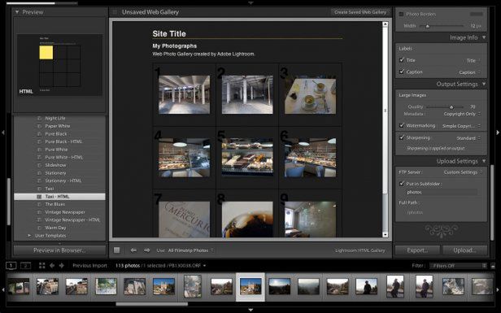Go back using filmstrip header left arrow
The width and height of the screenshot is (501, 313).
tap(52, 266)
